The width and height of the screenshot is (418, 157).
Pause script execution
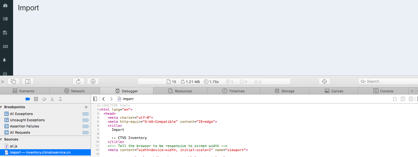36,99
